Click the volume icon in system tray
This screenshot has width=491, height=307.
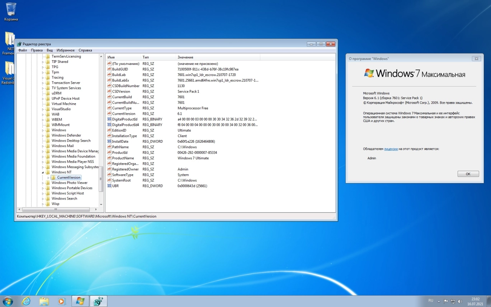[x=460, y=301]
